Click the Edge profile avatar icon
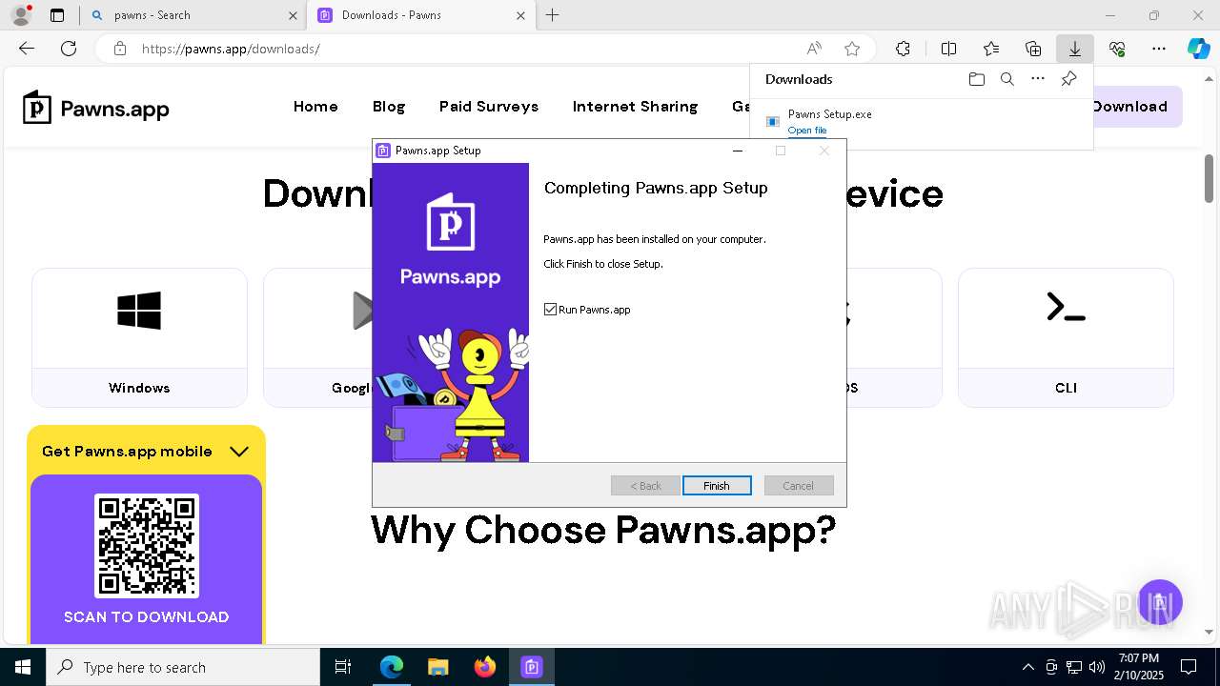This screenshot has height=686, width=1220. point(21,15)
